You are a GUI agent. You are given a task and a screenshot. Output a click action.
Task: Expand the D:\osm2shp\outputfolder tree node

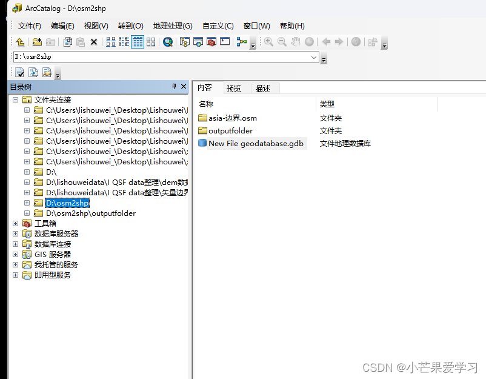click(27, 213)
